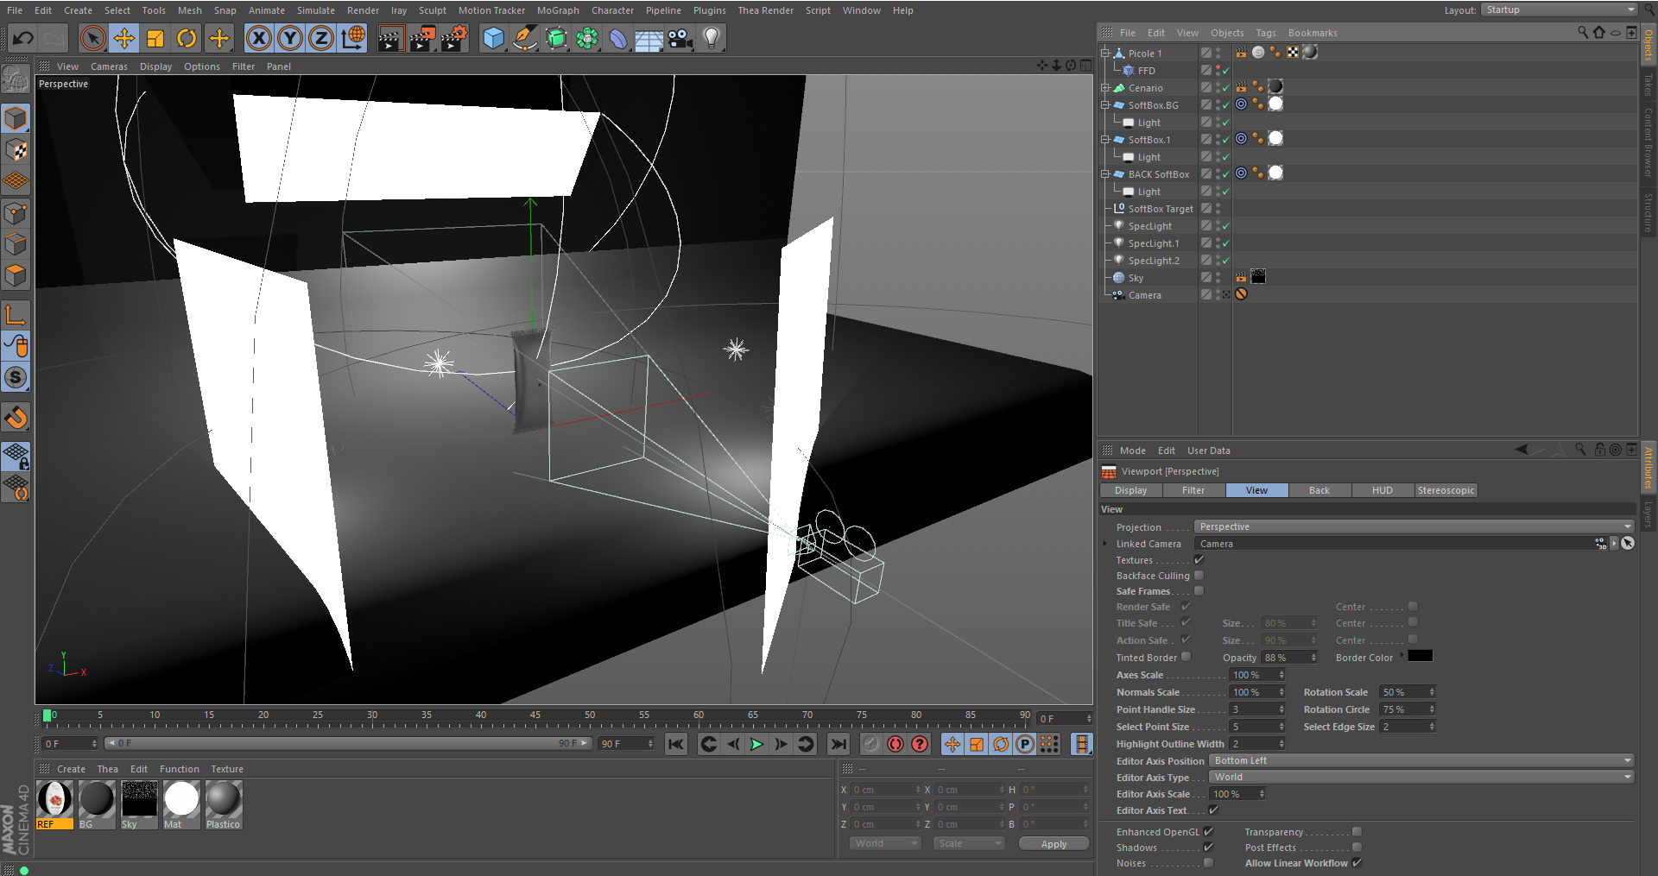Screen dimensions: 1658x876
Task: Open the Projection dropdown
Action: pos(1414,526)
